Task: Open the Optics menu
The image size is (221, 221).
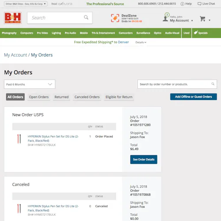Action: [157, 33]
